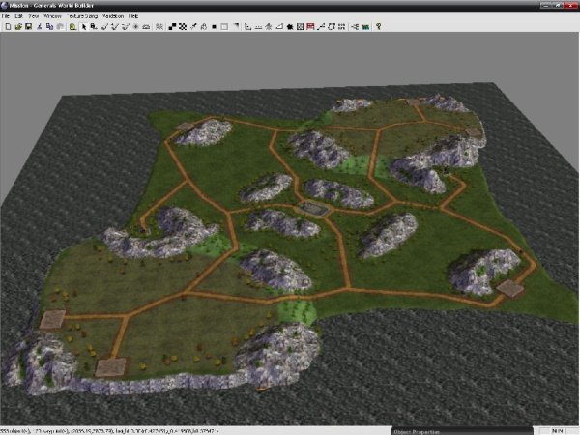Image resolution: width=580 pixels, height=435 pixels.
Task: Select the arrow pointer tool
Action: tap(83, 26)
